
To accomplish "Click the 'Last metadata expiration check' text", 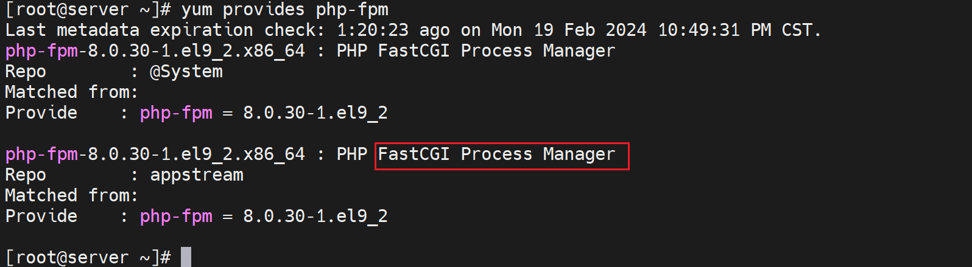I will tap(160, 30).
